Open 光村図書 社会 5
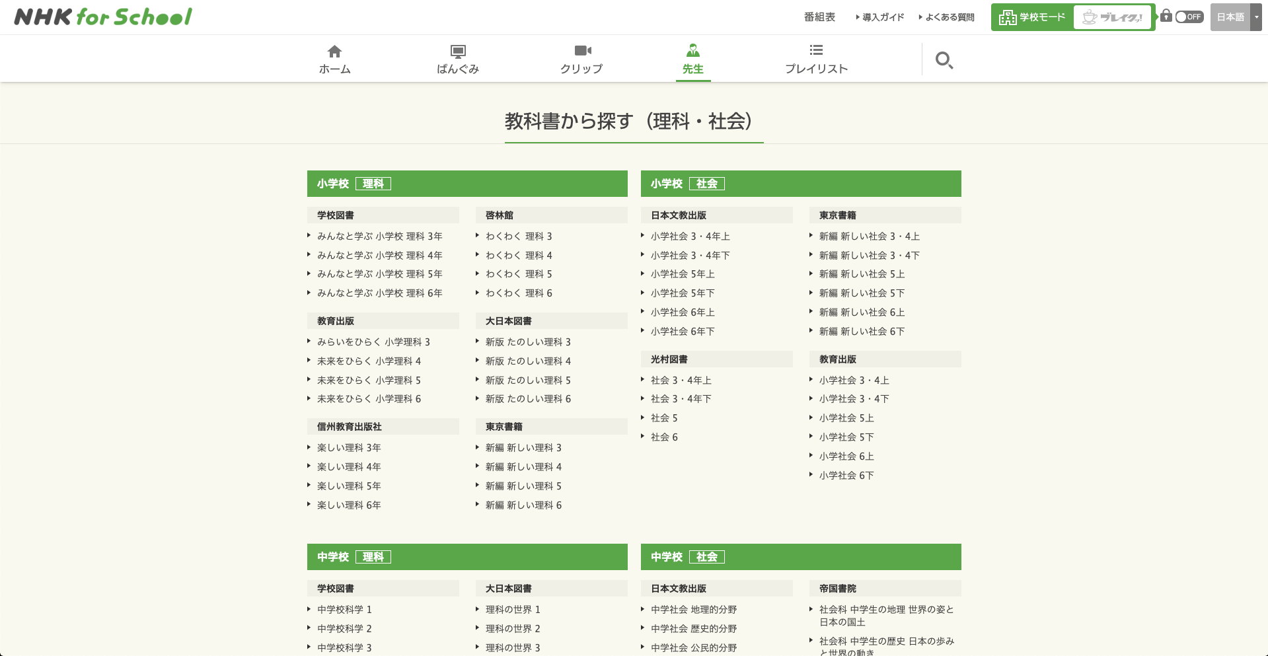The image size is (1268, 656). click(664, 418)
